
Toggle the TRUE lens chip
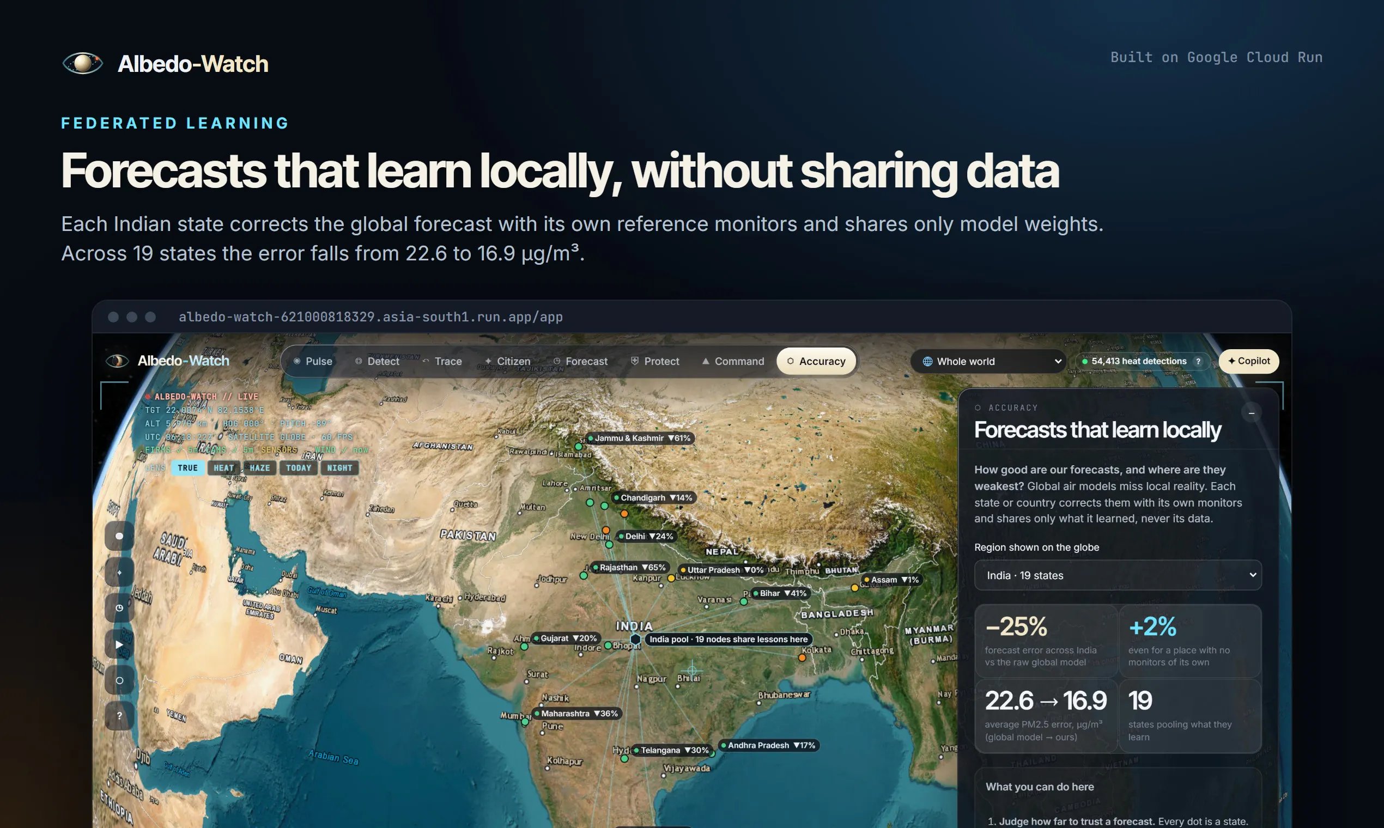point(187,468)
